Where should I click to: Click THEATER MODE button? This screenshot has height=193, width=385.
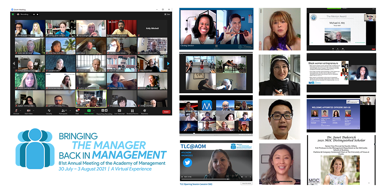pos(246,183)
